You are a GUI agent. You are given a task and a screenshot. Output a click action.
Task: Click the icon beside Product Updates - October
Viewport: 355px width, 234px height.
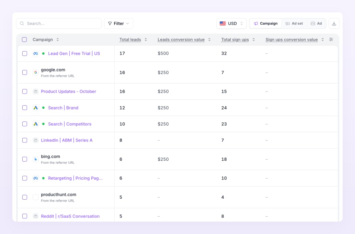(36, 92)
